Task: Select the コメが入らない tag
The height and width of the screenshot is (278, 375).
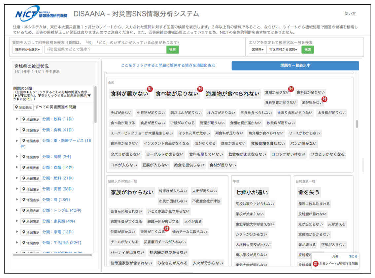Action: click(x=124, y=165)
